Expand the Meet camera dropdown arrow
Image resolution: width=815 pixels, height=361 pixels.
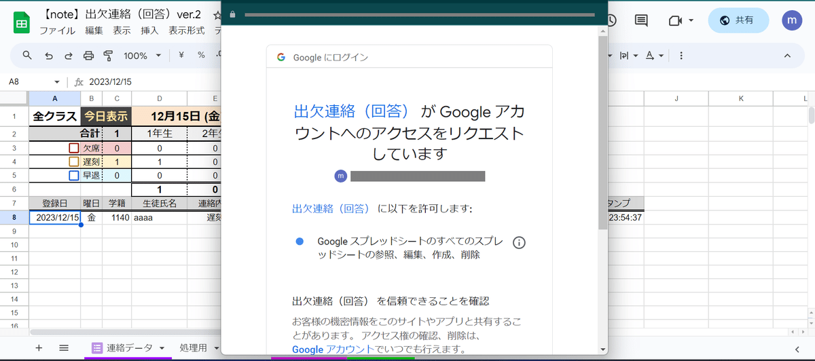[691, 20]
